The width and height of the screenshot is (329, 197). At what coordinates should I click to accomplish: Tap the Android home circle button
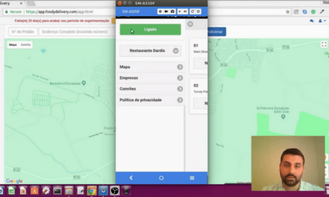[x=161, y=178]
